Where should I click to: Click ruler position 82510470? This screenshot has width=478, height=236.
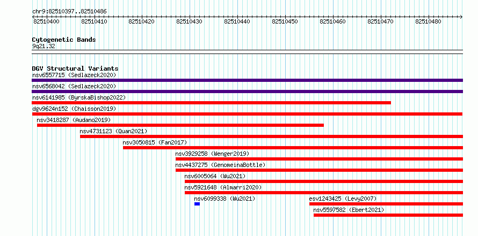click(381, 21)
